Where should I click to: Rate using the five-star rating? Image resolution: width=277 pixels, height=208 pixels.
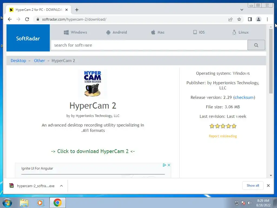223,126
